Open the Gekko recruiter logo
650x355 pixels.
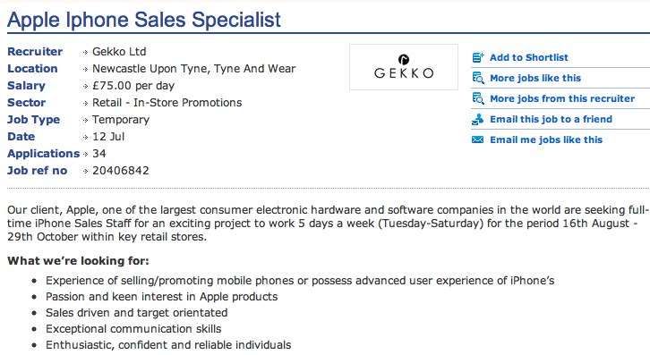(x=404, y=67)
